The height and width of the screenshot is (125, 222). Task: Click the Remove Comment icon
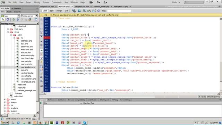tap(42, 70)
